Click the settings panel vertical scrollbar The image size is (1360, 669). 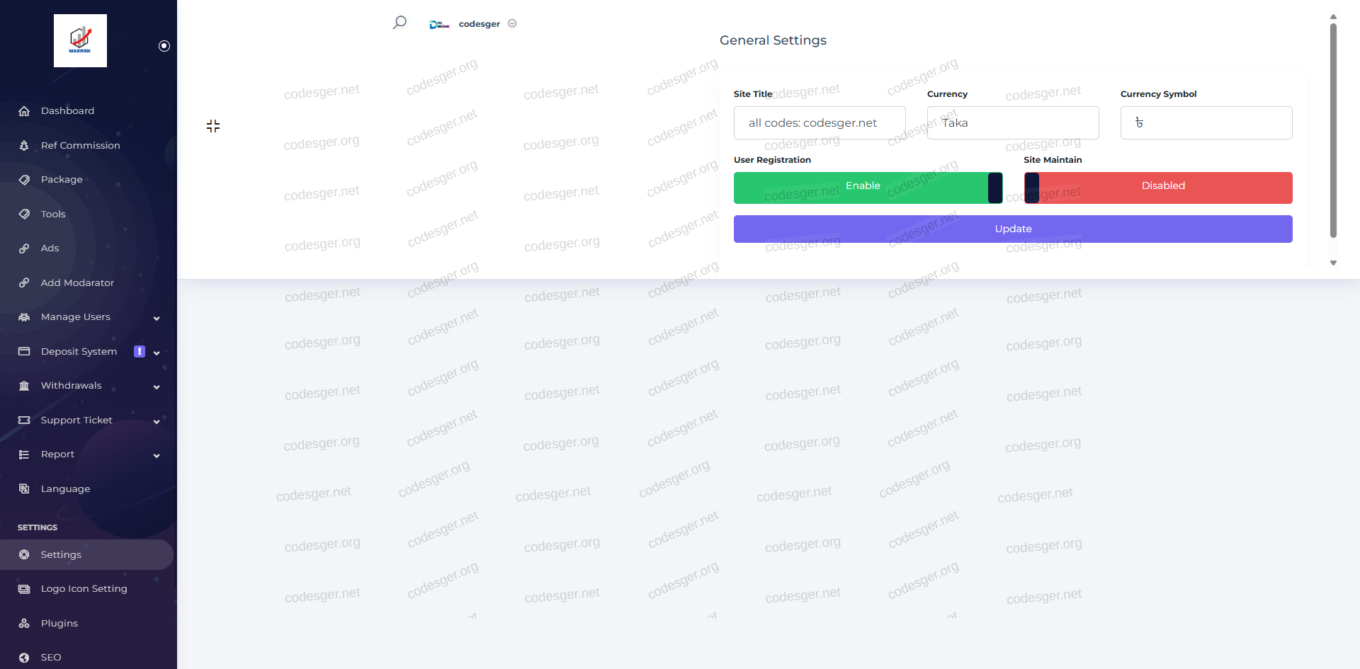1333,131
